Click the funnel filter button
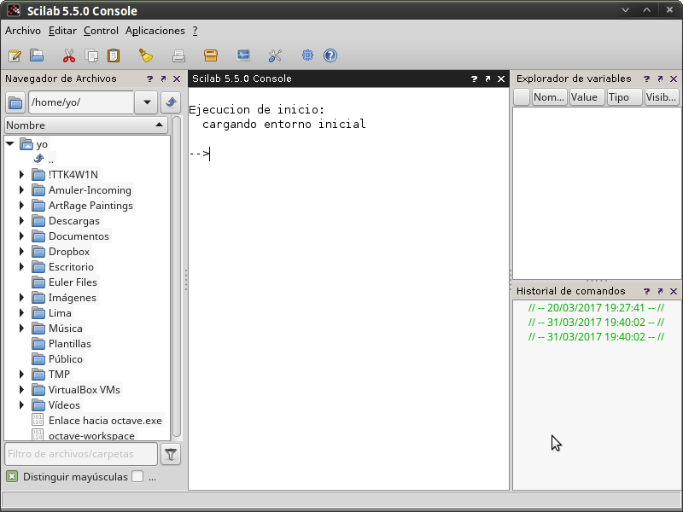 (171, 454)
